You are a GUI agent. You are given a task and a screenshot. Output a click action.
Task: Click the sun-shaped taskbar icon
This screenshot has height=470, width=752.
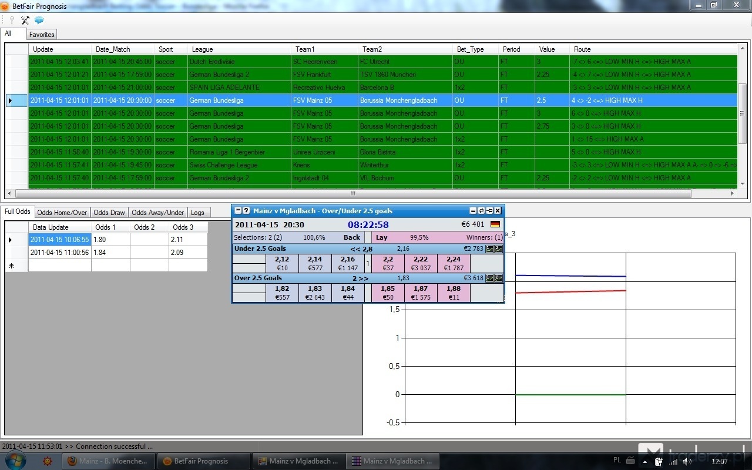coord(48,461)
